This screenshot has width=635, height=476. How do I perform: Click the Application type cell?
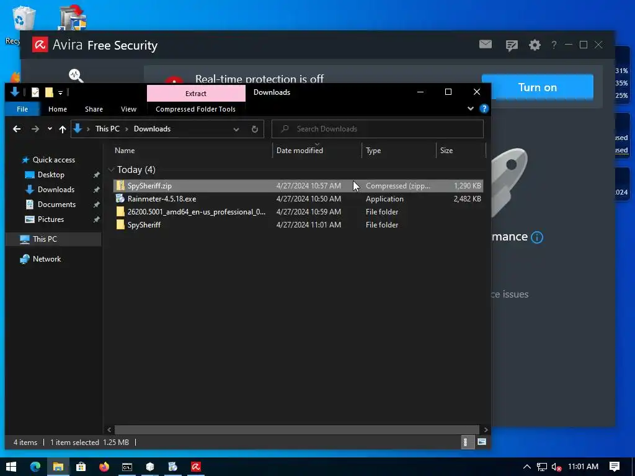pyautogui.click(x=384, y=199)
